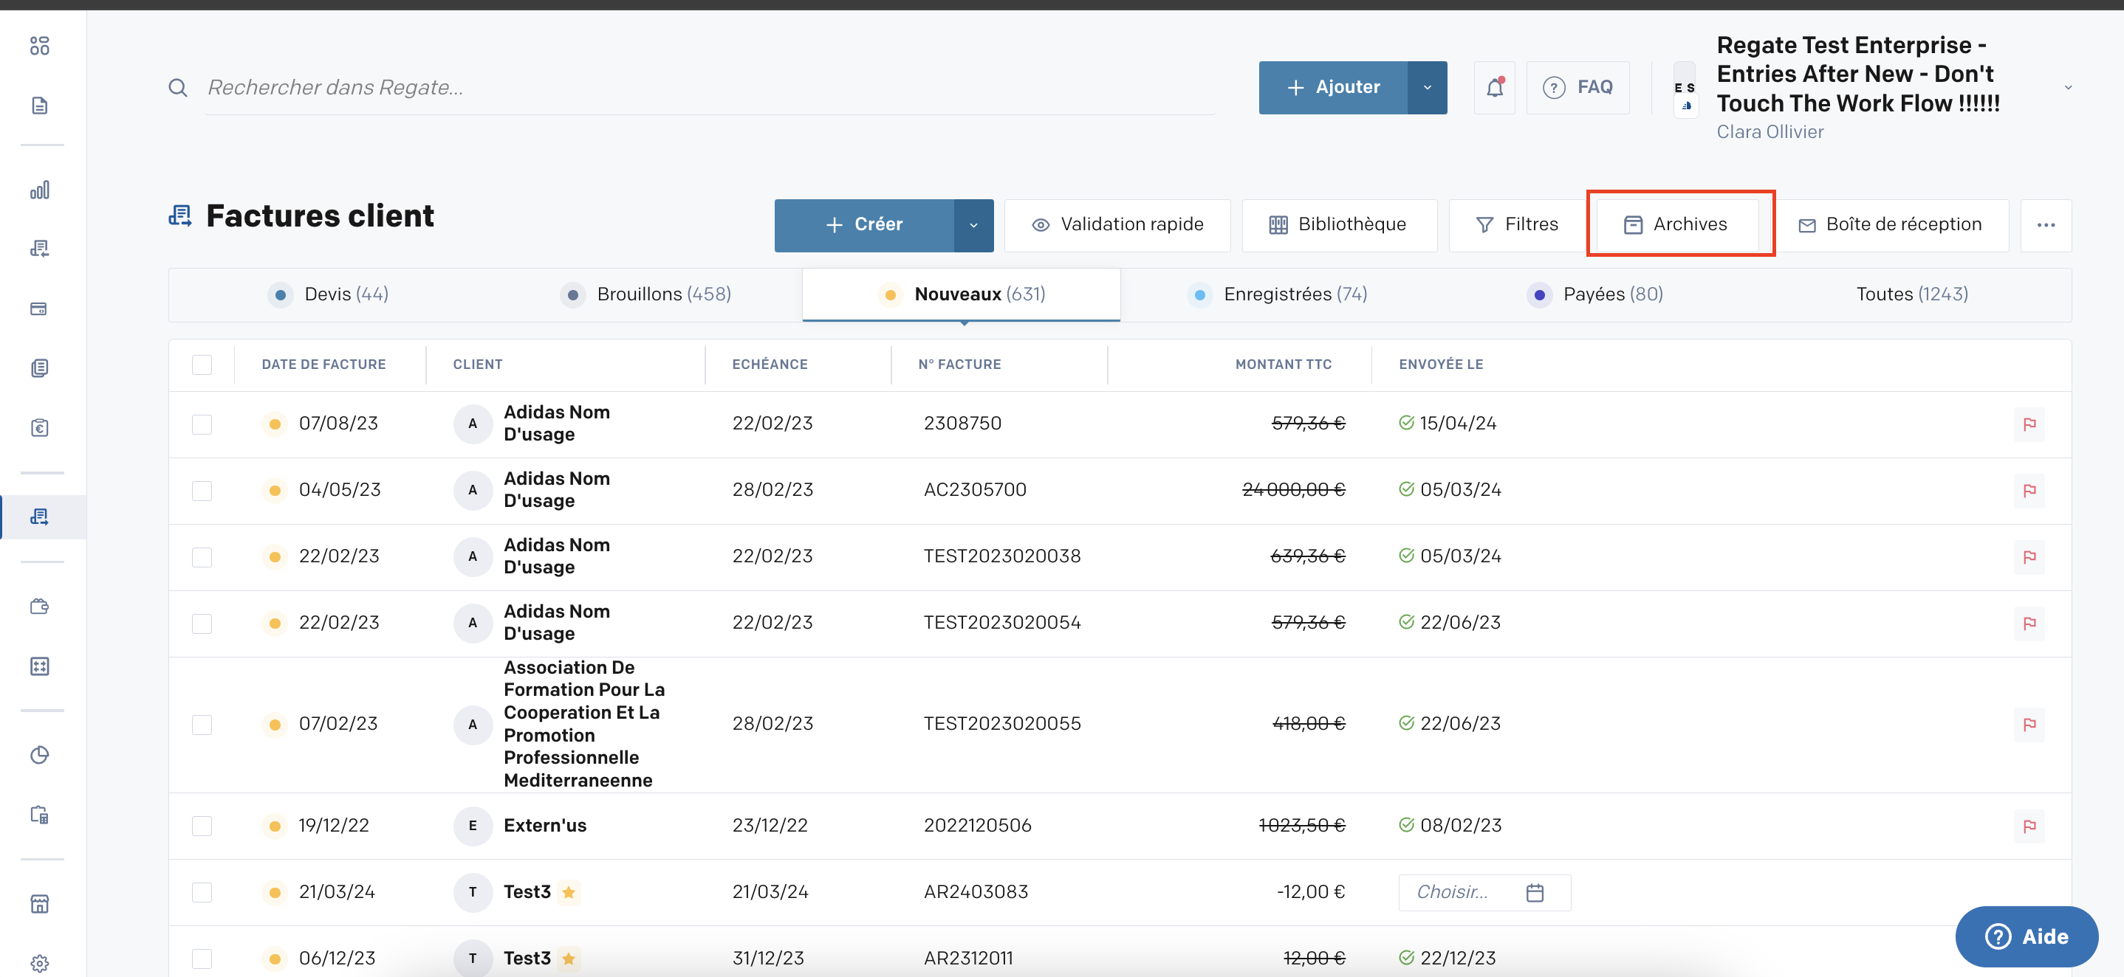Check the row for invoice TEST2023020054

[x=201, y=624]
